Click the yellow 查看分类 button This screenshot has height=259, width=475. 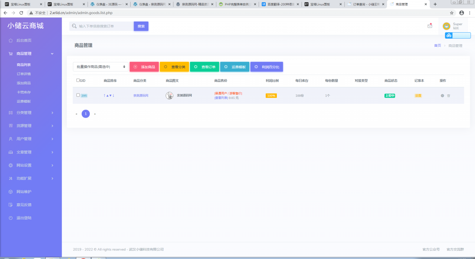tap(174, 67)
